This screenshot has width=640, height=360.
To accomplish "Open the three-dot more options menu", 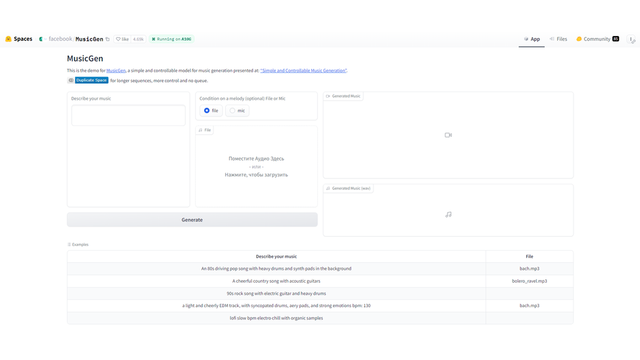I will click(x=631, y=39).
